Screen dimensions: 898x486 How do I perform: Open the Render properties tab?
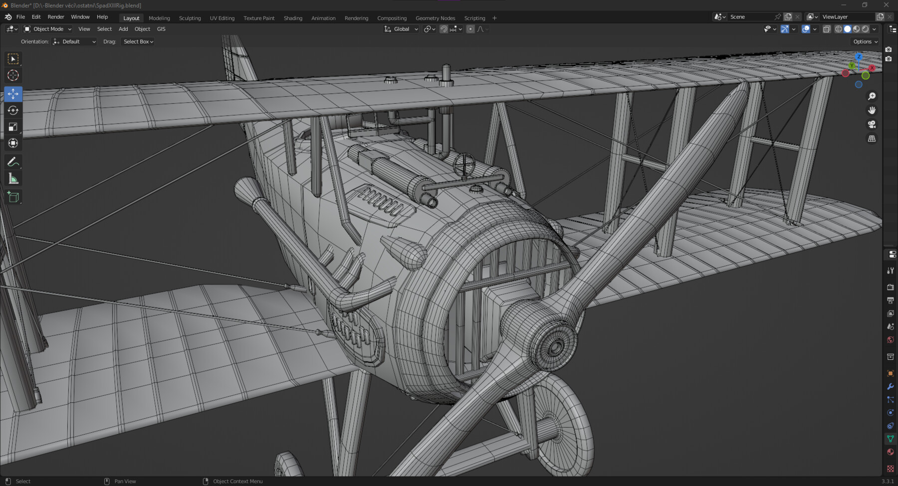coord(891,288)
